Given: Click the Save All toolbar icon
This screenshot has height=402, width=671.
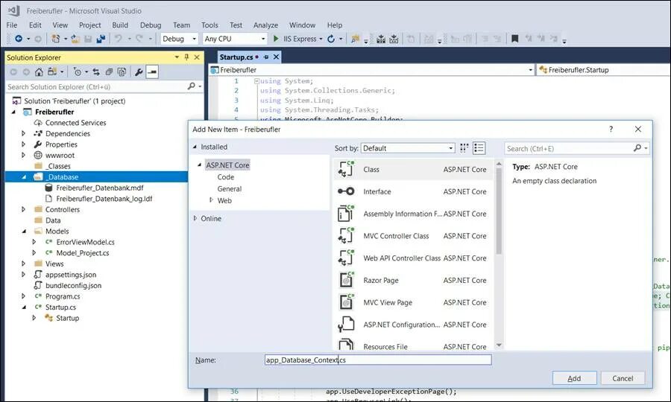Looking at the screenshot, I should (101, 39).
